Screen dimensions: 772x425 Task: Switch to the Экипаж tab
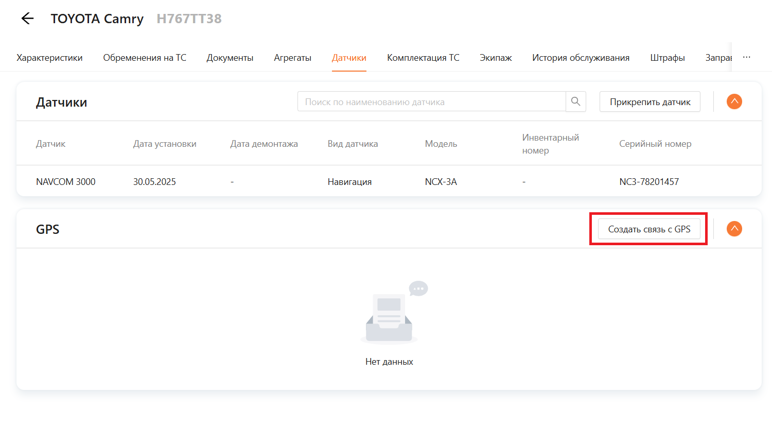click(496, 58)
